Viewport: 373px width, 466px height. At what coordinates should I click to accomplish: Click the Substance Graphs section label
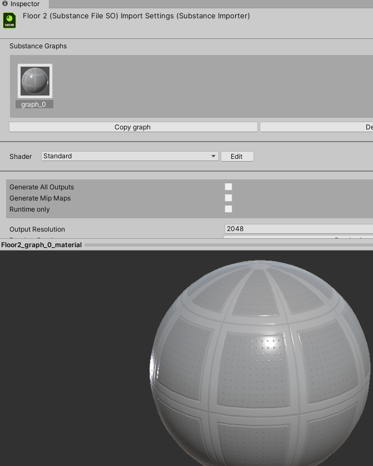38,46
